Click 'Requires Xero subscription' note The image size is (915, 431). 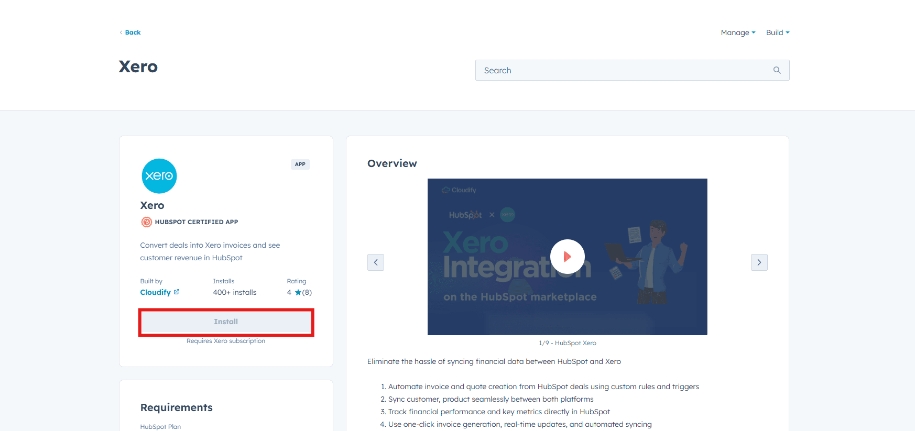click(226, 341)
